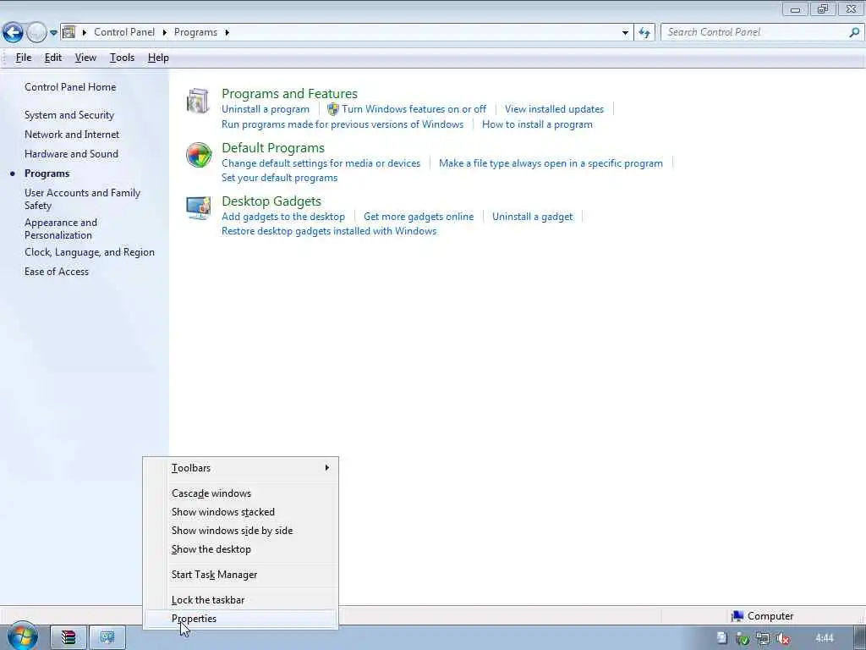Click the Forward navigation arrow button
This screenshot has width=866, height=650.
[x=36, y=33]
